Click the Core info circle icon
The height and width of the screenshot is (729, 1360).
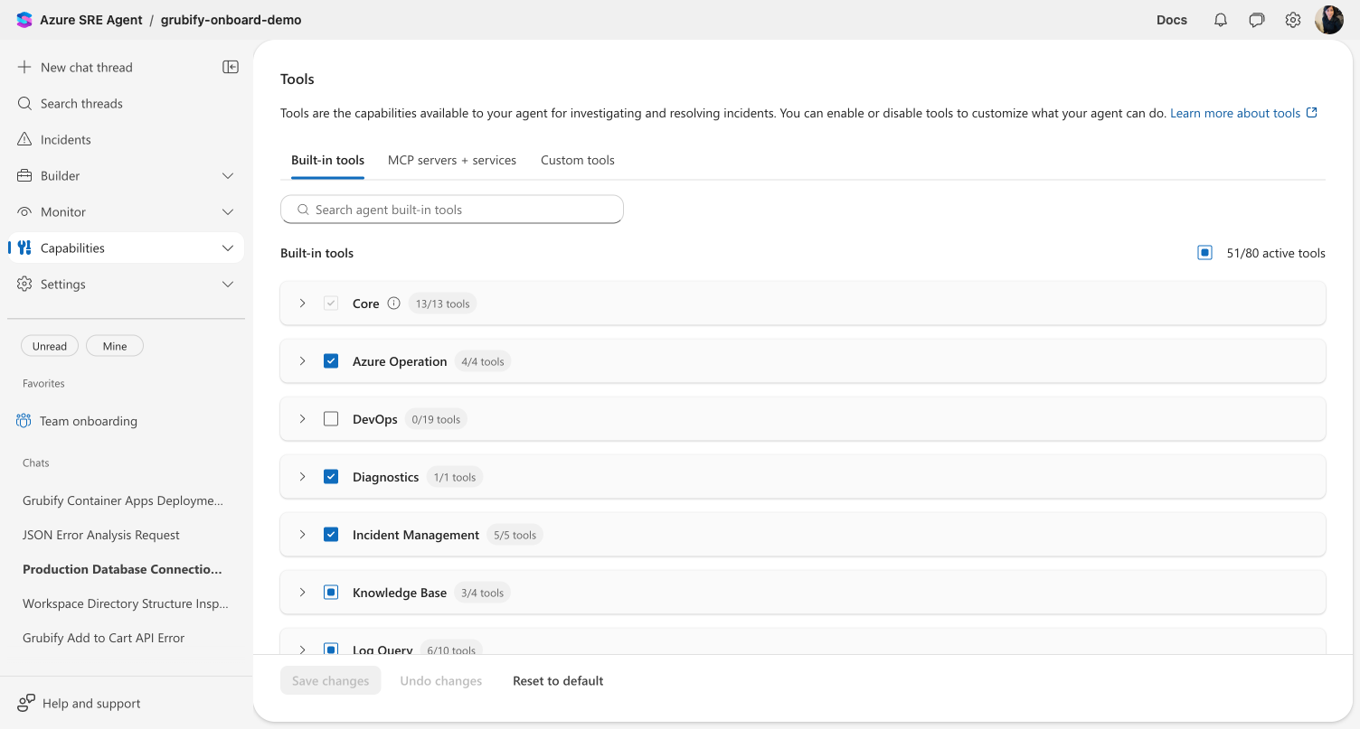point(393,304)
